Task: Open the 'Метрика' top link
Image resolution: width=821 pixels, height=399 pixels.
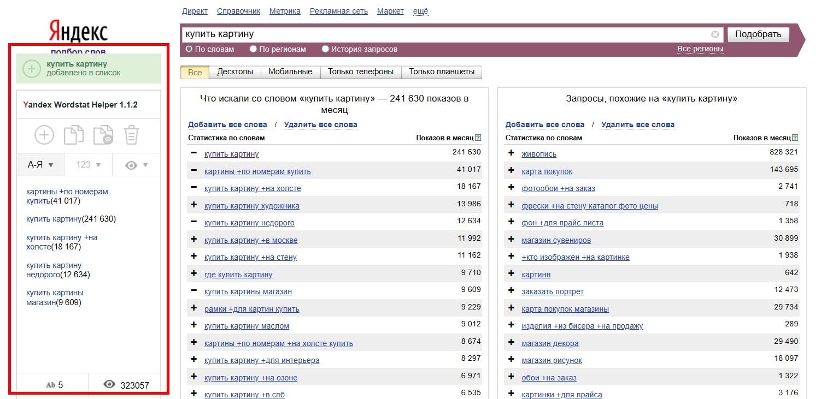Action: tap(285, 11)
